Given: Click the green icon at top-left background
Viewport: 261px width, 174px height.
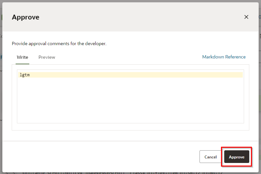Looking at the screenshot, I should coord(1,18).
